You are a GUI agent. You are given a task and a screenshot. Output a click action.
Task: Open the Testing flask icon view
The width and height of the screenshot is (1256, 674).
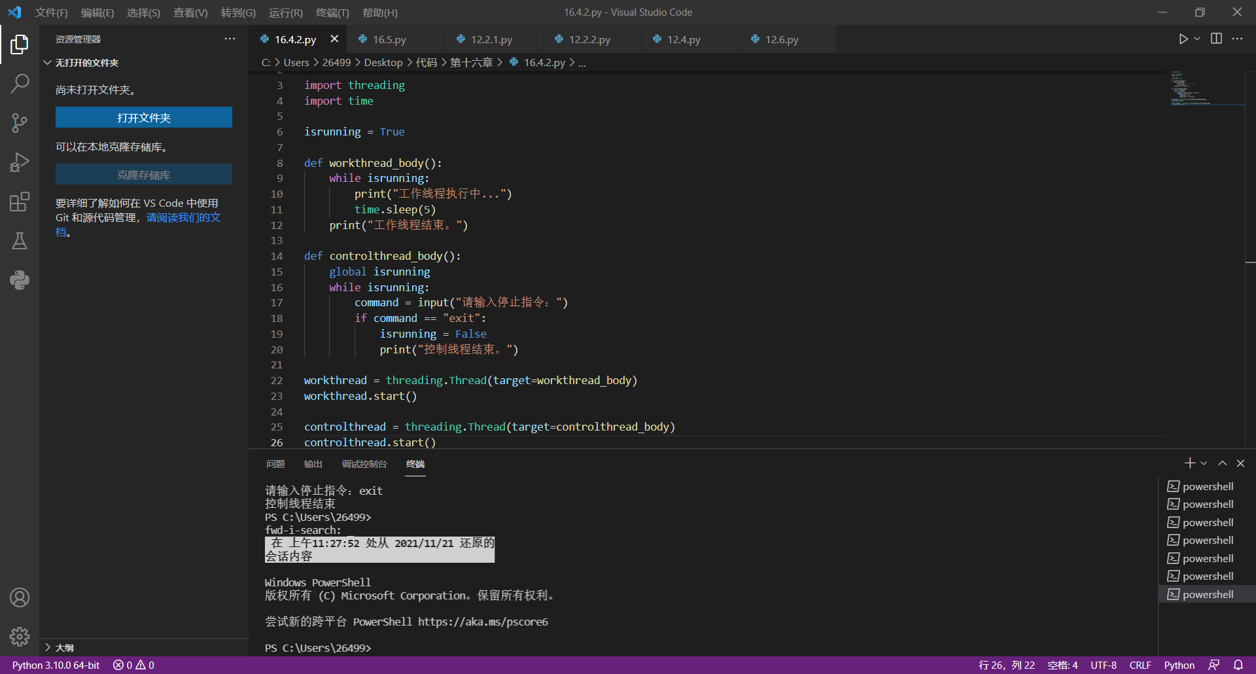pos(20,241)
